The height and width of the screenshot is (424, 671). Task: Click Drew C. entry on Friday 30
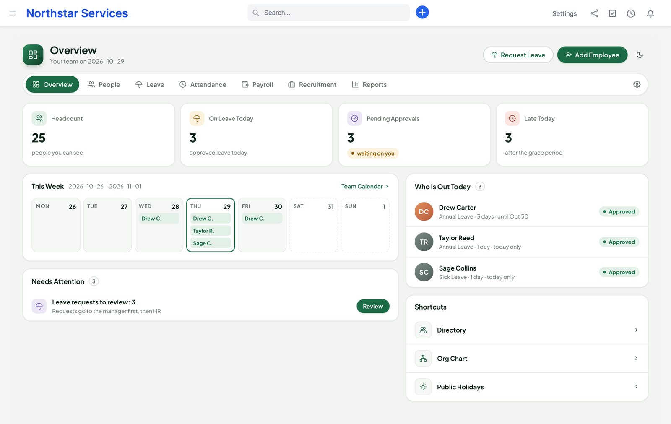pos(262,219)
